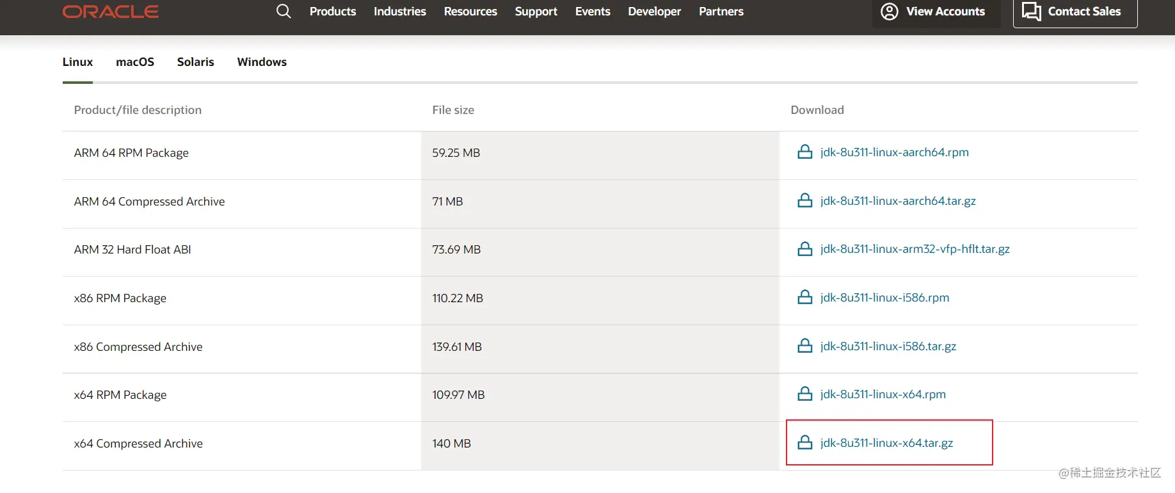Download jdk-8u311-linux-i586.rpm
This screenshot has height=493, width=1175.
pyautogui.click(x=885, y=298)
